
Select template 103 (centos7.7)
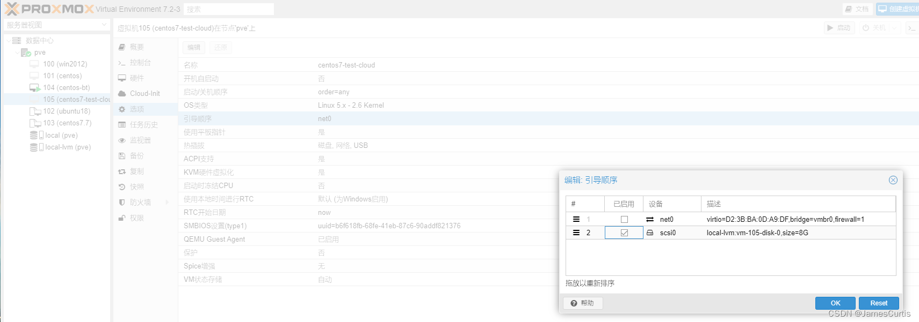(67, 123)
